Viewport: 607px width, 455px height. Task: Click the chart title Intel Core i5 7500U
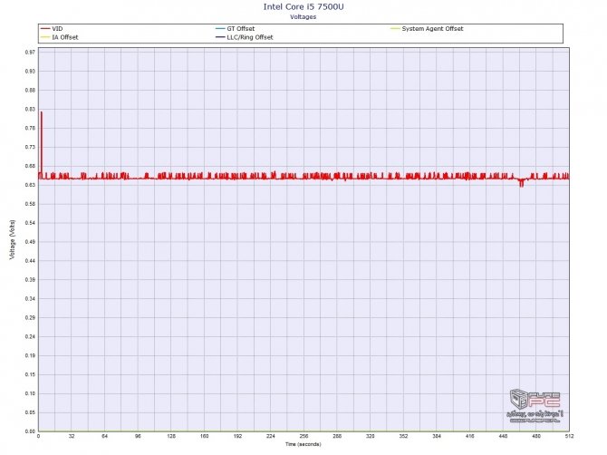coord(303,6)
